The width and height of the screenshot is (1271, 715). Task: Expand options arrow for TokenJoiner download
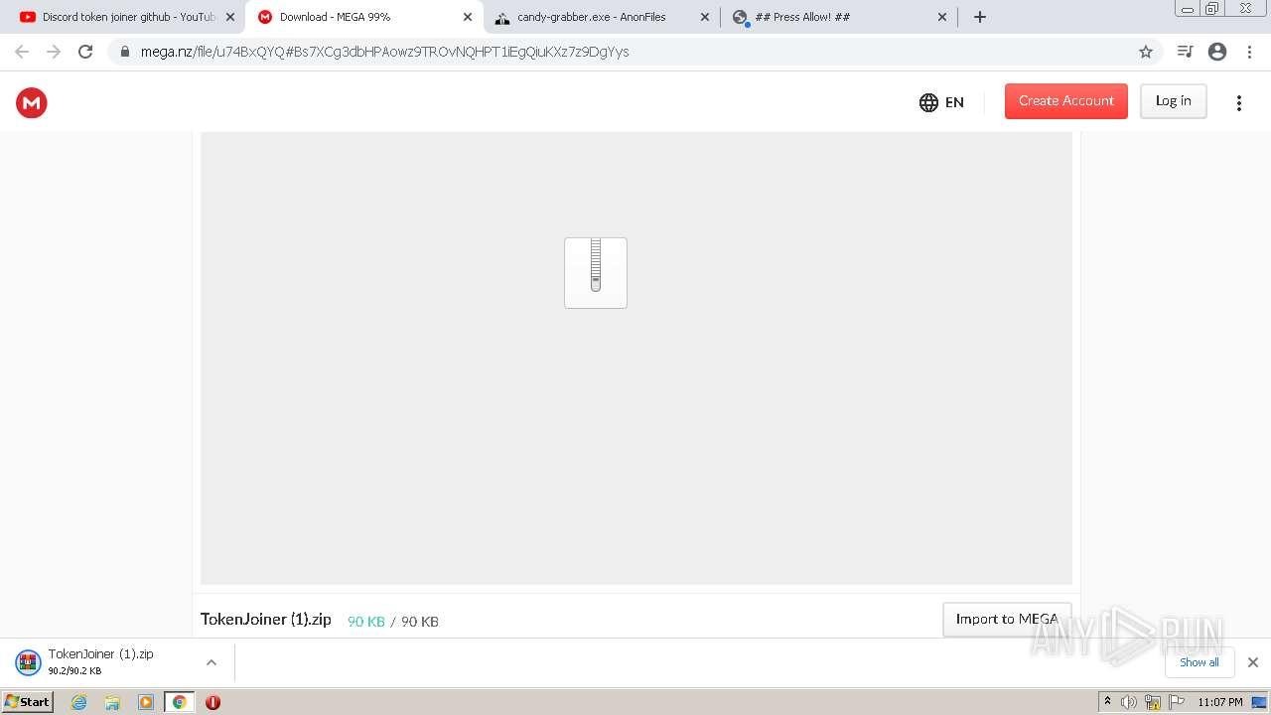[x=212, y=662]
